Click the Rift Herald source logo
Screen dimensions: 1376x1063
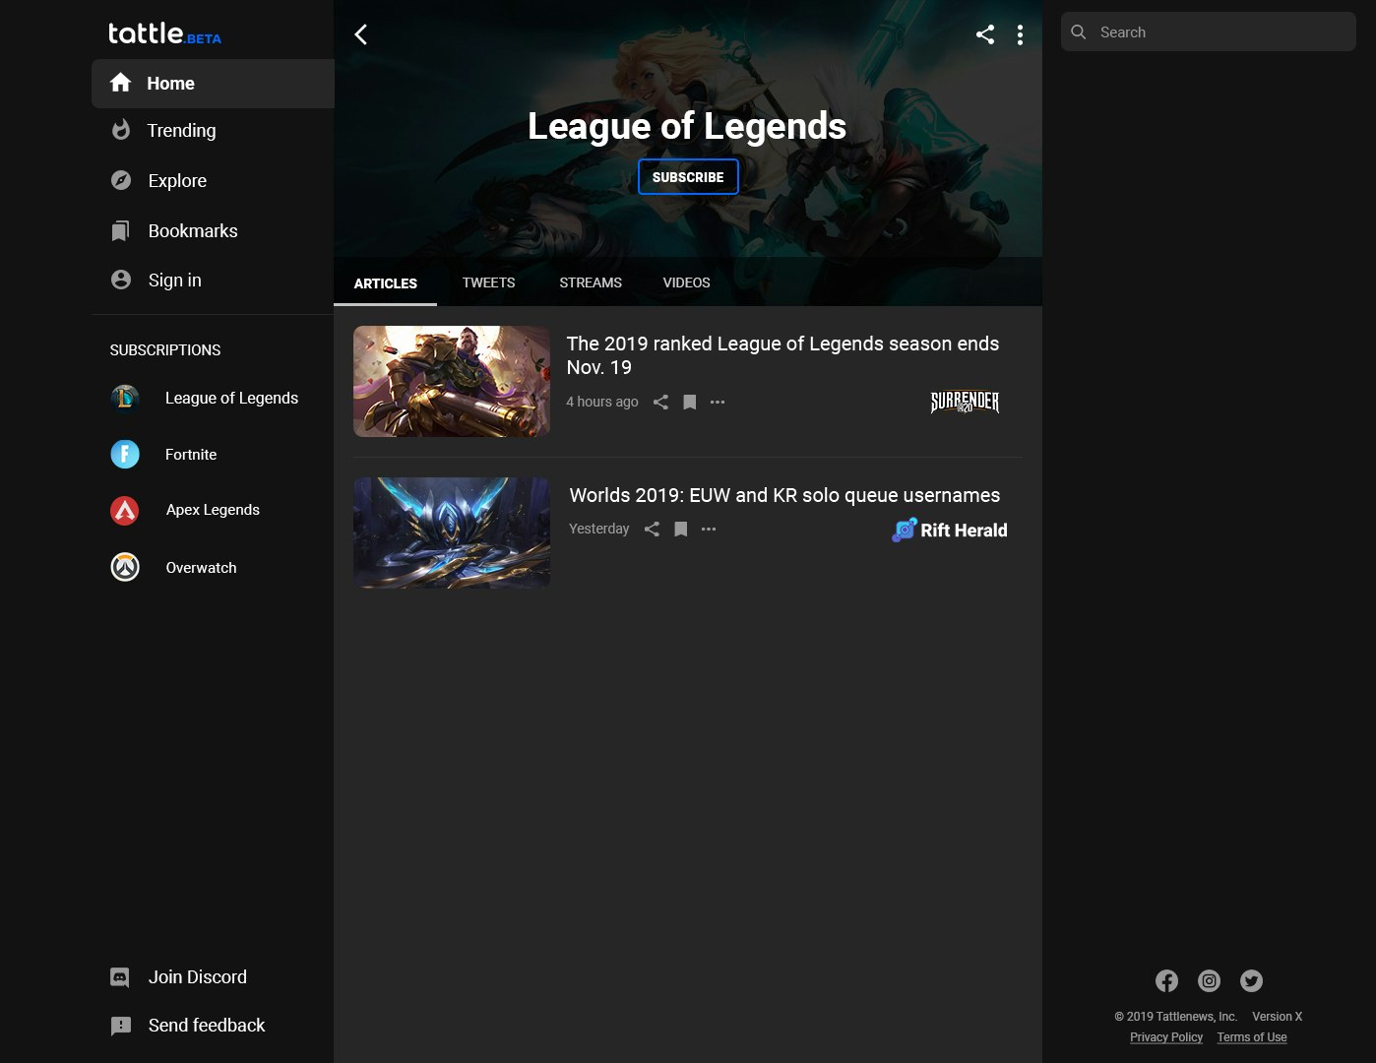tap(950, 530)
